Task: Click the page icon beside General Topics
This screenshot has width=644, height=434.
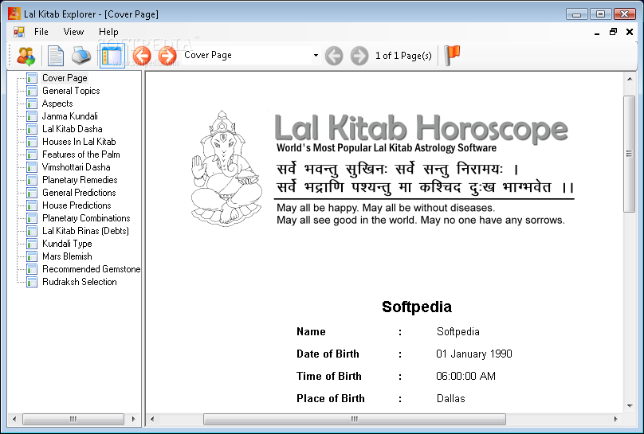Action: click(32, 91)
